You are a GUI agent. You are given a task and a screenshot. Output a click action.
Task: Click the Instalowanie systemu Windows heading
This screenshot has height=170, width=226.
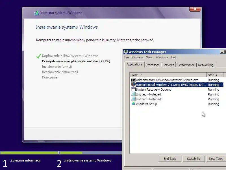click(67, 27)
